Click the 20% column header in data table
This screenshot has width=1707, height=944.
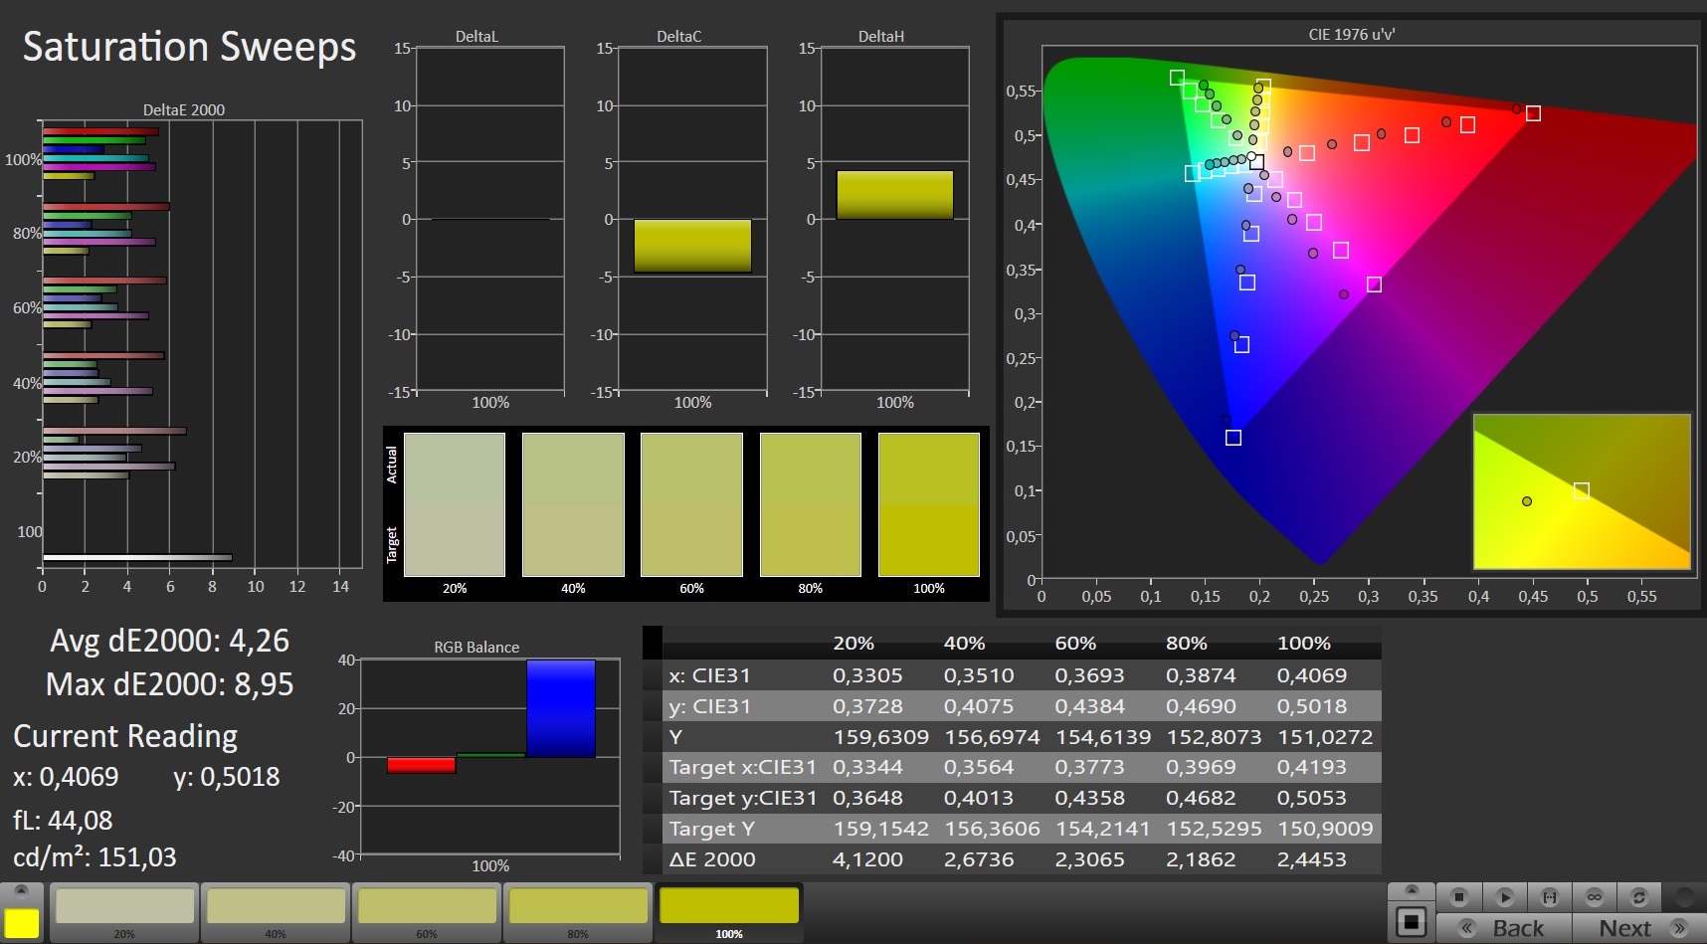click(x=853, y=644)
